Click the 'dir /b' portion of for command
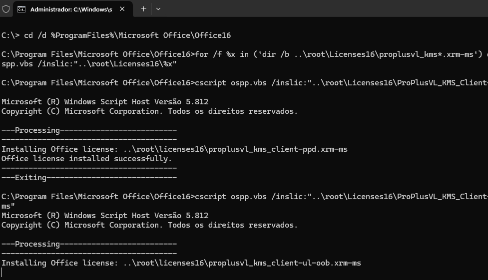 click(274, 54)
